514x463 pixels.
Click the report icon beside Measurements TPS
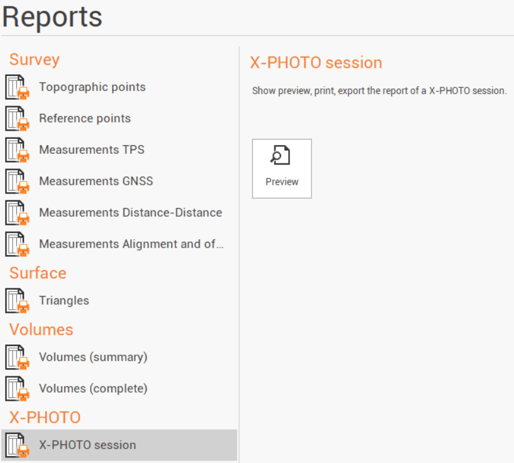(x=17, y=150)
